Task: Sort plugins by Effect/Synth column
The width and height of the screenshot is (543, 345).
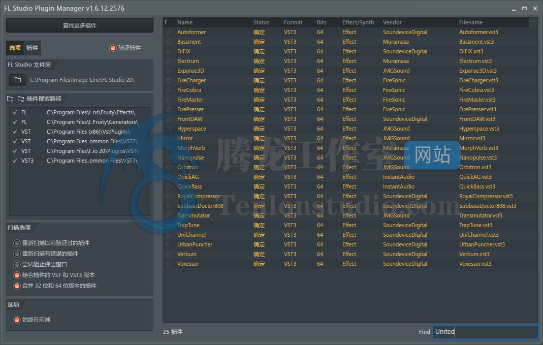Action: click(358, 22)
